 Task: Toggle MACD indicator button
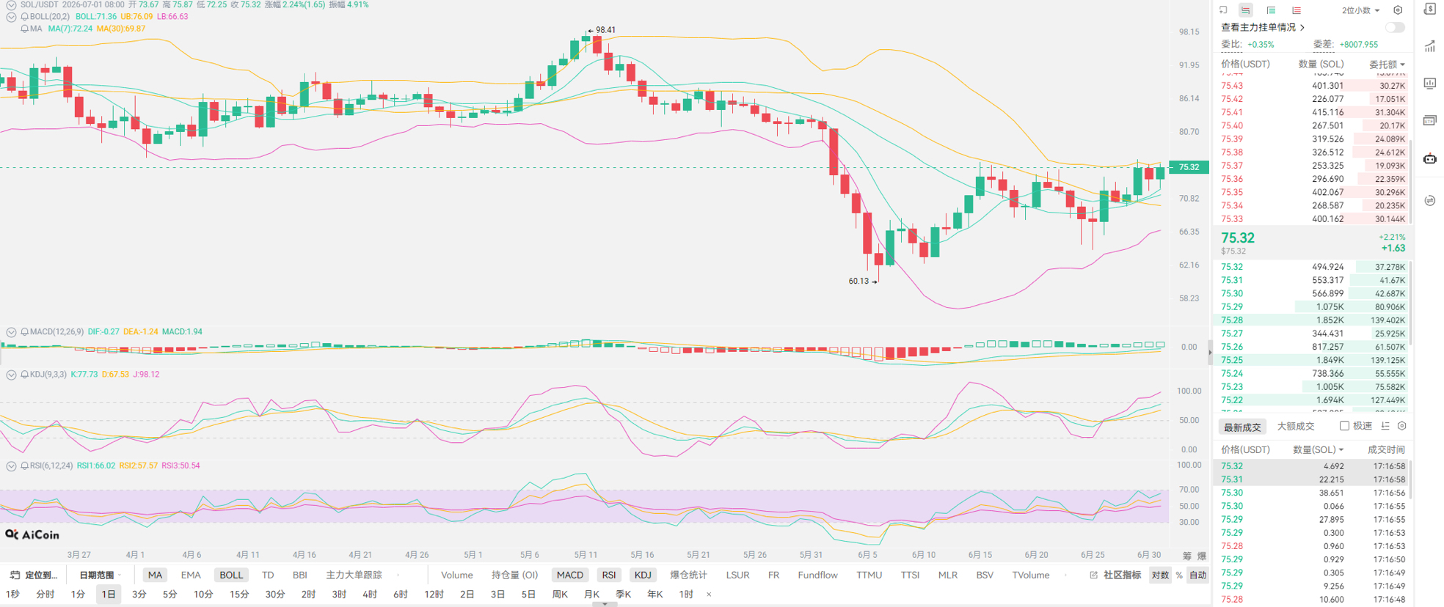(x=570, y=575)
